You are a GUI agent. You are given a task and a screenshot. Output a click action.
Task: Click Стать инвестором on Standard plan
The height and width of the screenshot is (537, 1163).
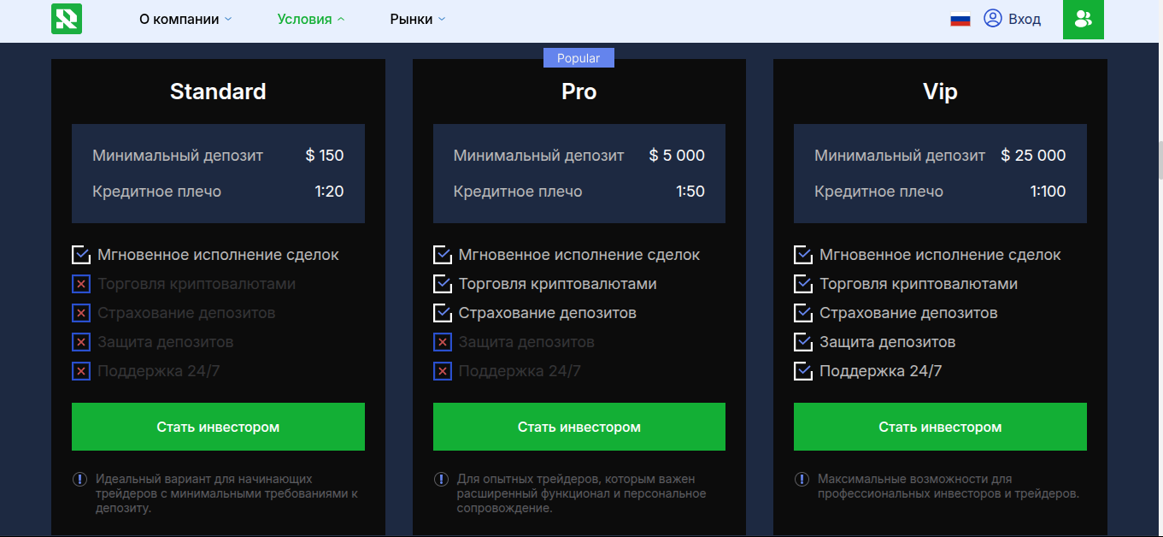coord(218,427)
